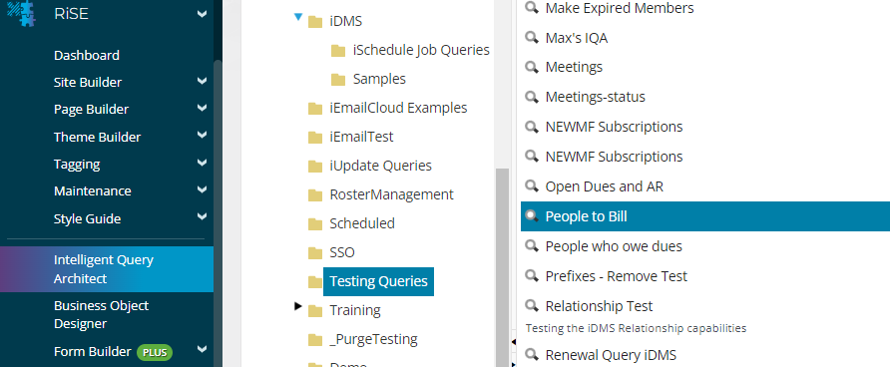This screenshot has width=890, height=367.
Task: Expand the Training folder arrow
Action: pyautogui.click(x=298, y=306)
